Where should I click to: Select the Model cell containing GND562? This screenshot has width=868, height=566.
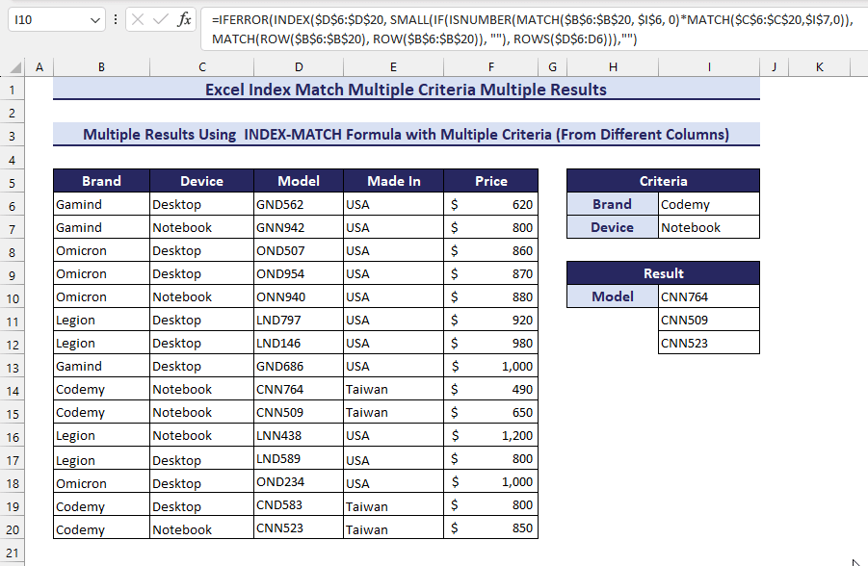point(299,204)
